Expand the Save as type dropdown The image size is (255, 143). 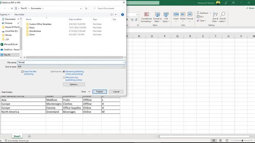[124, 67]
